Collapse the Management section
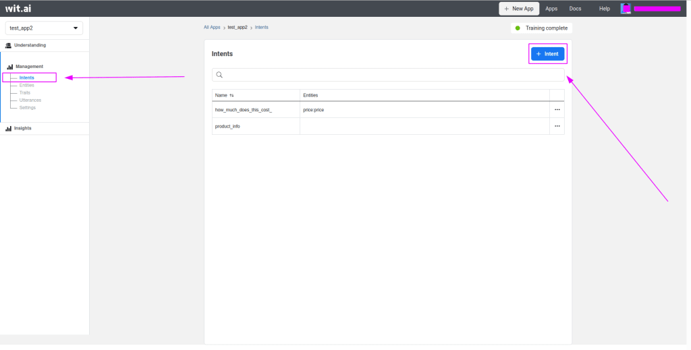Image resolution: width=691 pixels, height=350 pixels. point(30,67)
